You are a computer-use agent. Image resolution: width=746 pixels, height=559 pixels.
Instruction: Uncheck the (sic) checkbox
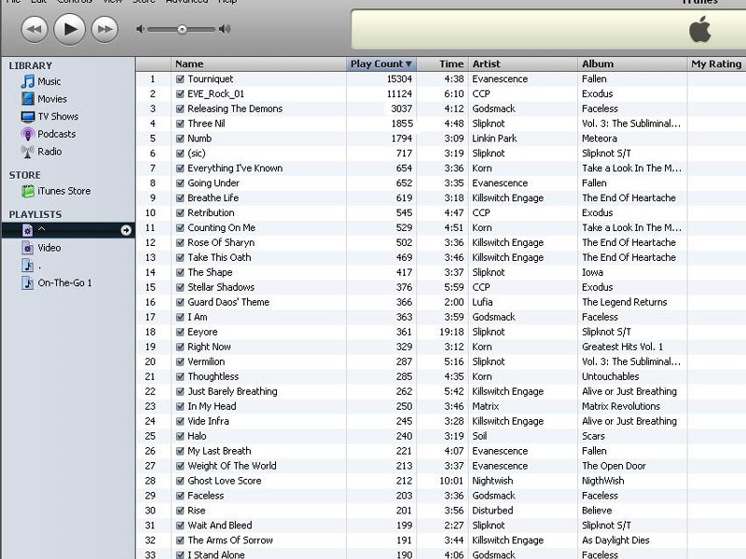[x=180, y=154]
